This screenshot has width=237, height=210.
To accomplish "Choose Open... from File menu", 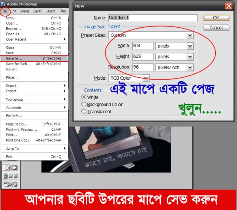I will [x=34, y=23].
